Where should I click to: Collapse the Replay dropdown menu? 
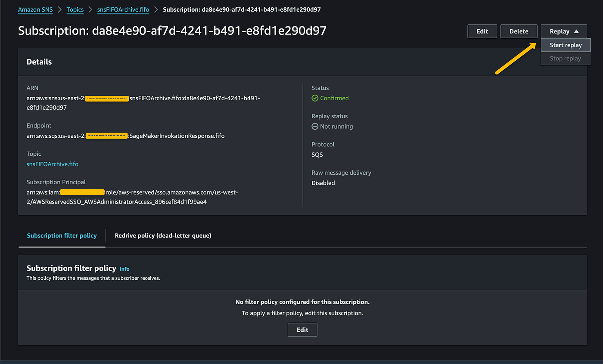click(x=564, y=31)
